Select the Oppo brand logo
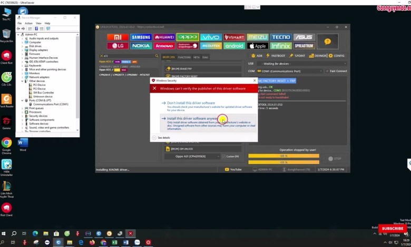Image resolution: width=411 pixels, height=247 pixels. (188, 37)
